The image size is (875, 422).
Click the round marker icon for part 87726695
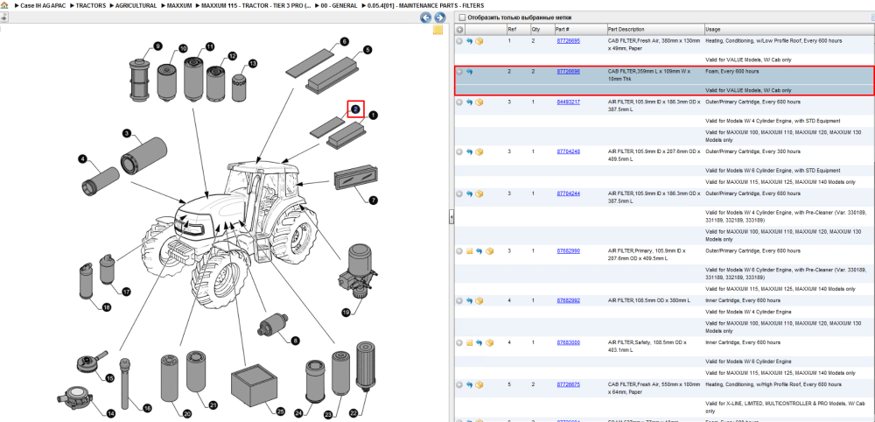tap(459, 41)
